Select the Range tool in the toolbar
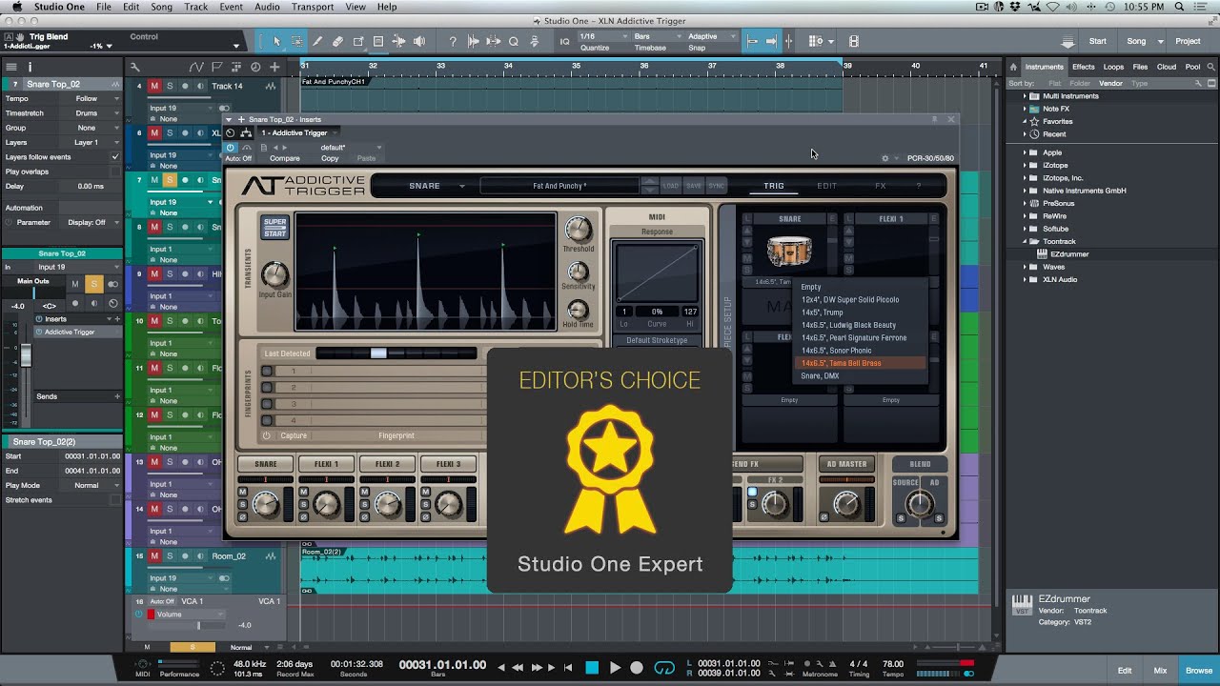The width and height of the screenshot is (1220, 686). point(297,41)
